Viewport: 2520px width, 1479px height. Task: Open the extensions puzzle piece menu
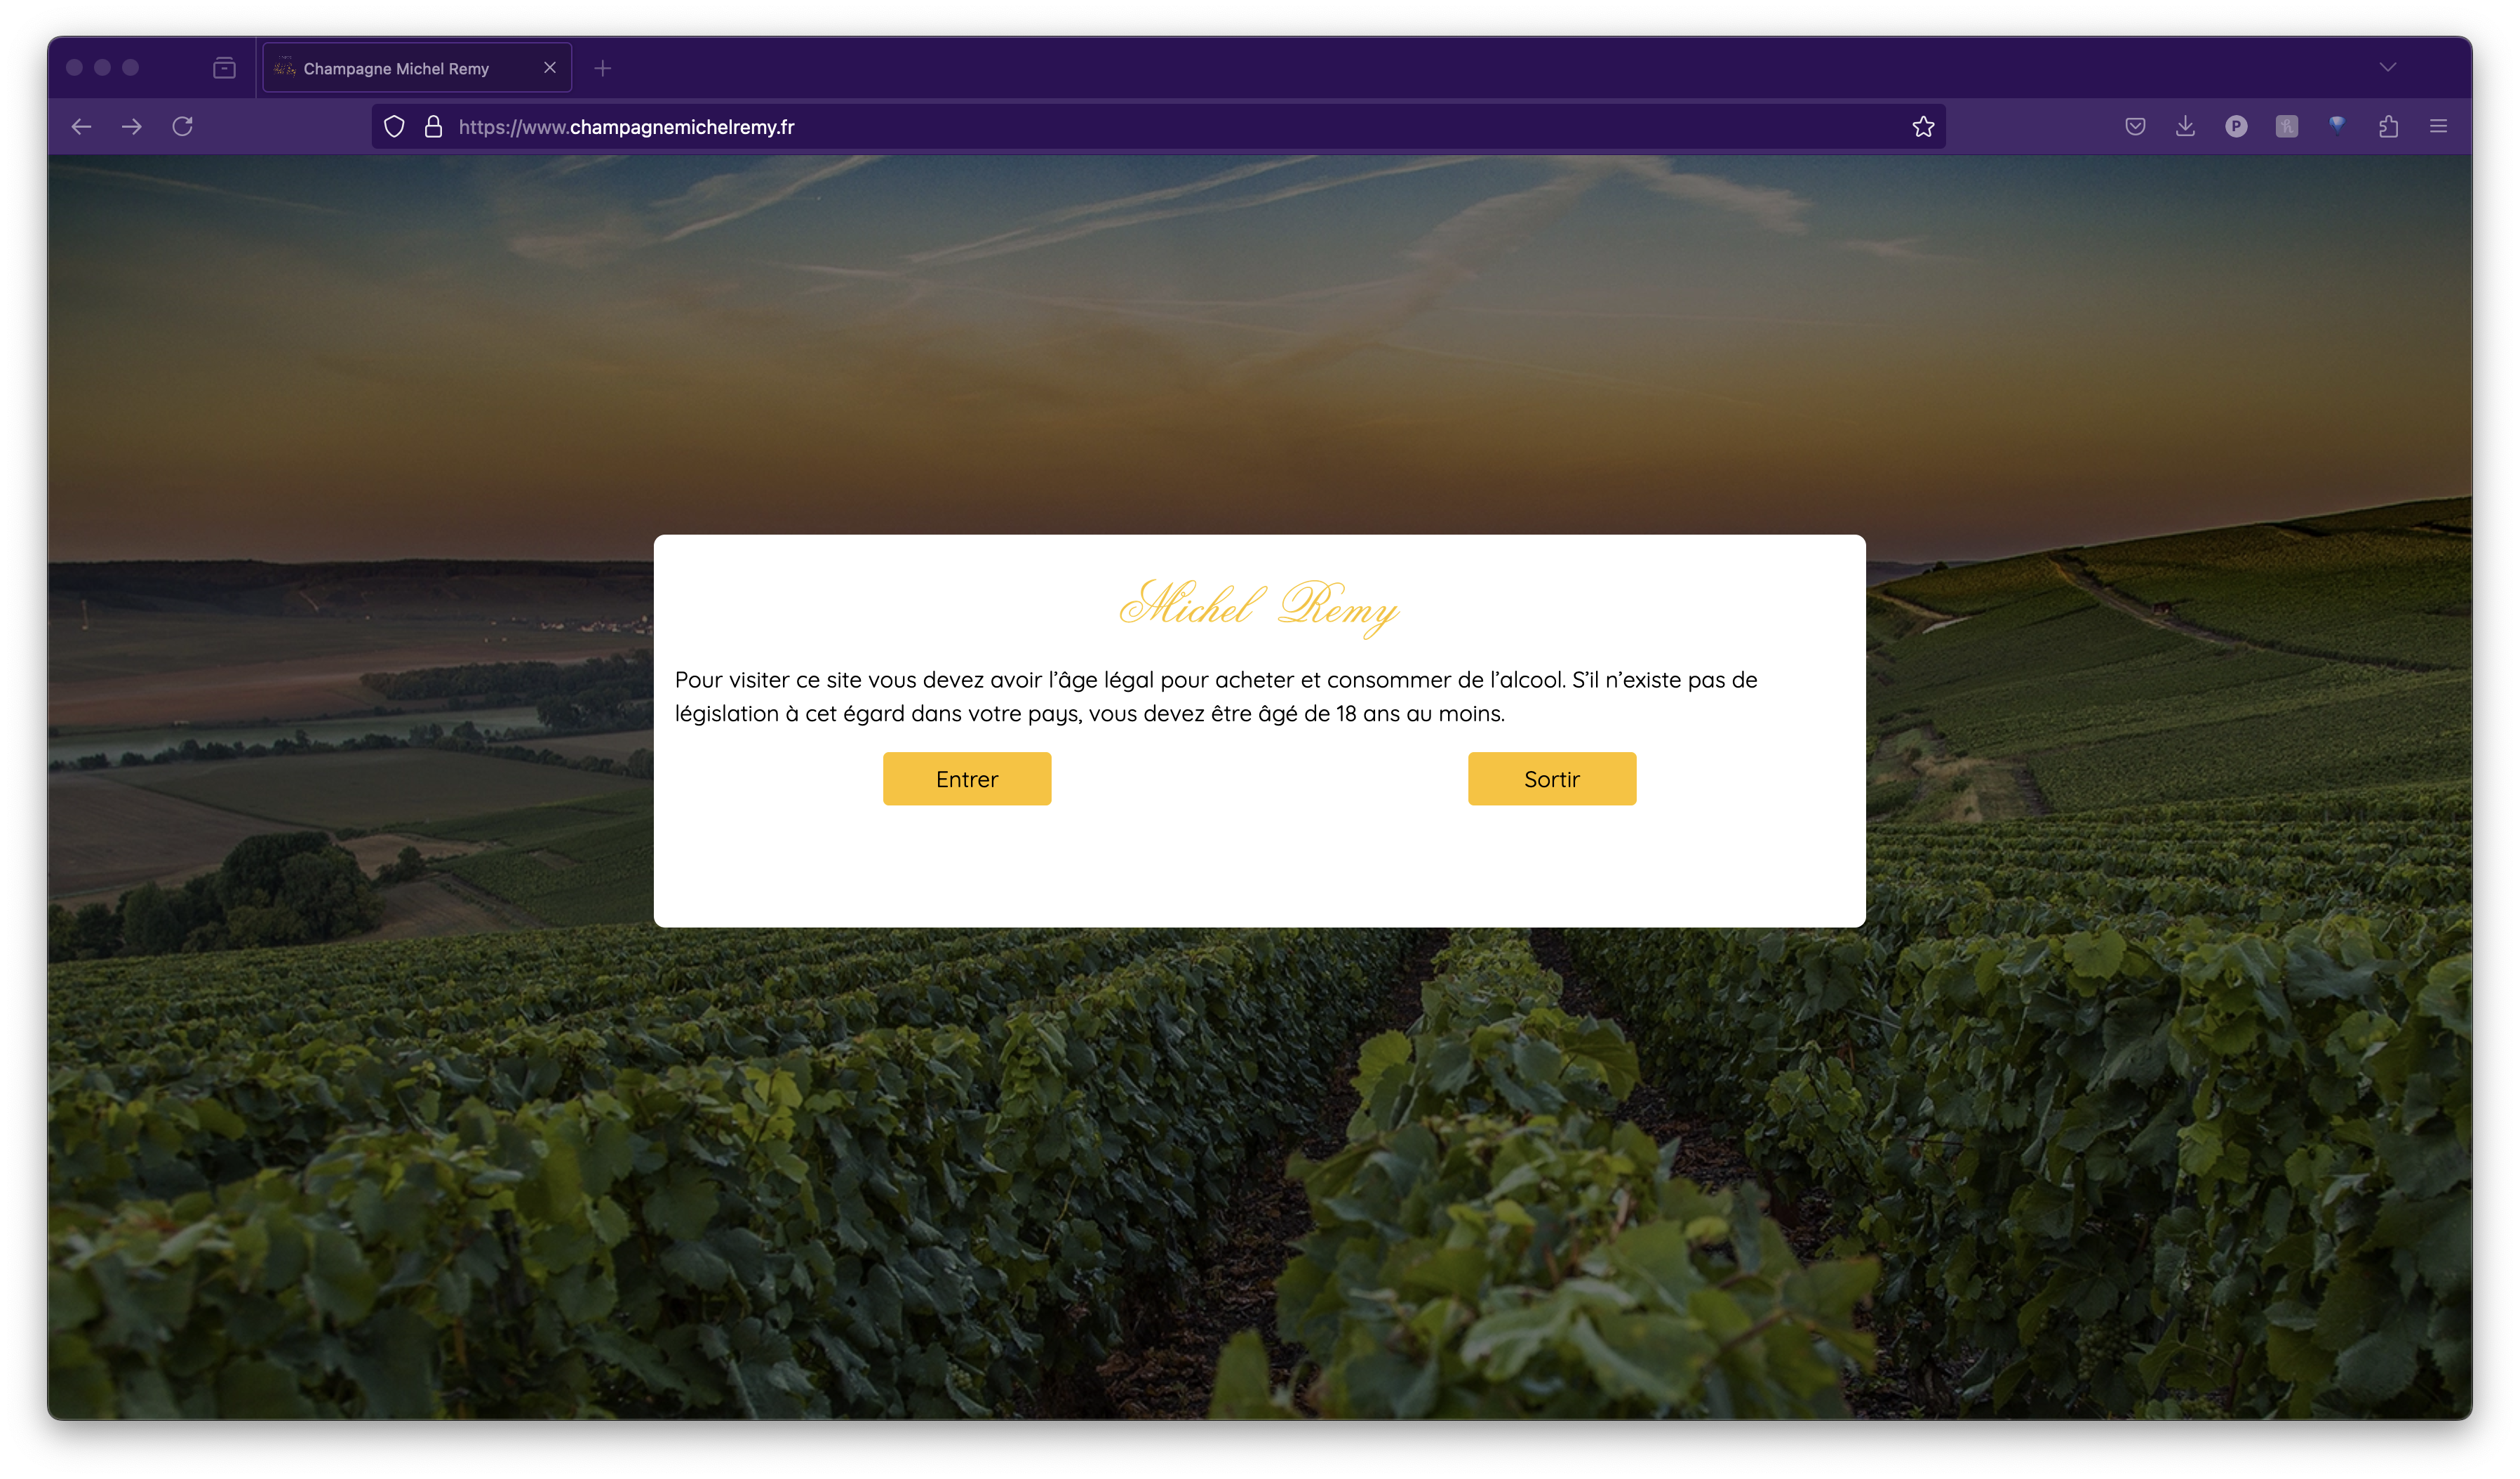pyautogui.click(x=2388, y=127)
